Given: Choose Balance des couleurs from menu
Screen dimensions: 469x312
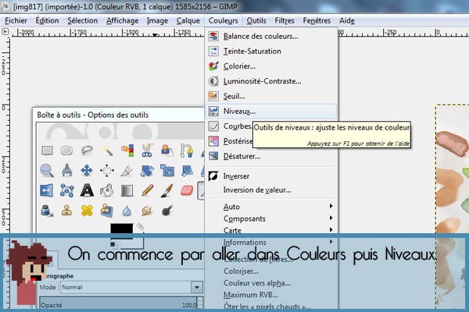Looking at the screenshot, I should click(x=271, y=36).
